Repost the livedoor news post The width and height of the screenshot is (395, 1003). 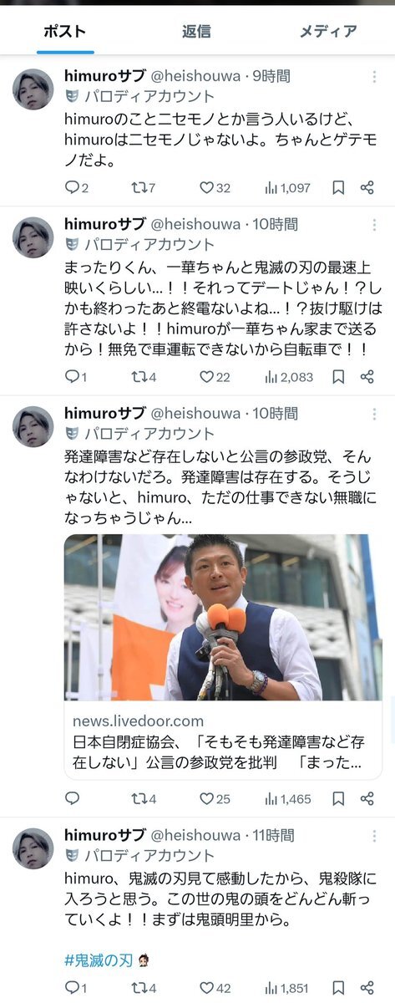tap(144, 799)
